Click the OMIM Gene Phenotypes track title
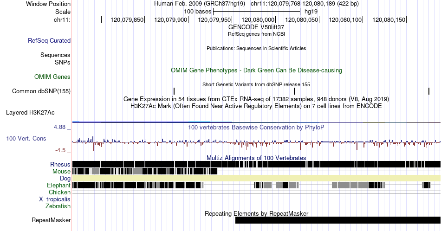 257,70
